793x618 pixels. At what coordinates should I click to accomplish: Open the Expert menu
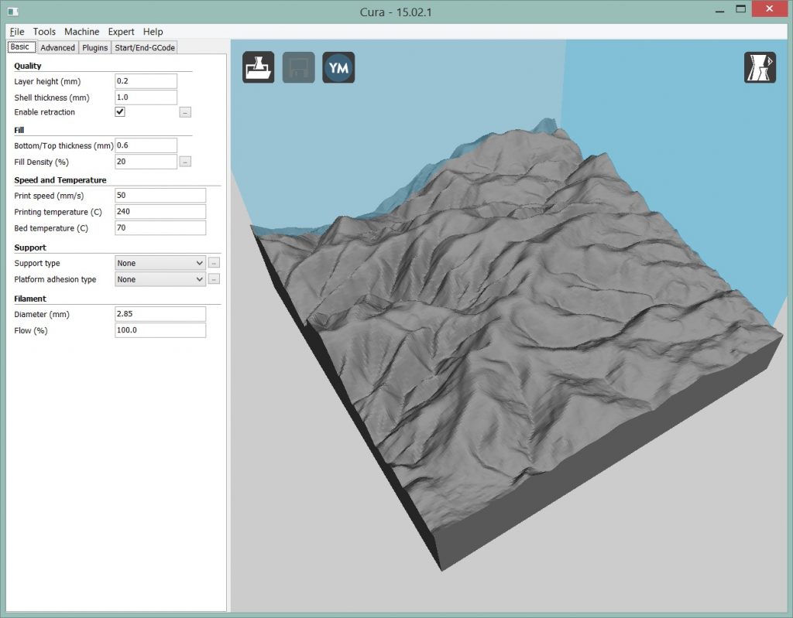pos(121,32)
